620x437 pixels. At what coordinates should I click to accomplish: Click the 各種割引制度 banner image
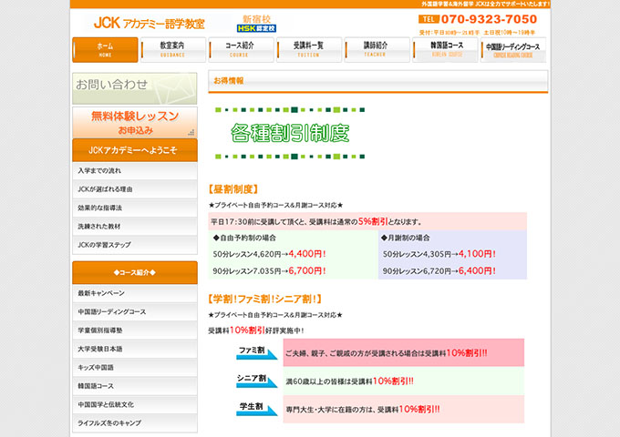[x=290, y=133]
